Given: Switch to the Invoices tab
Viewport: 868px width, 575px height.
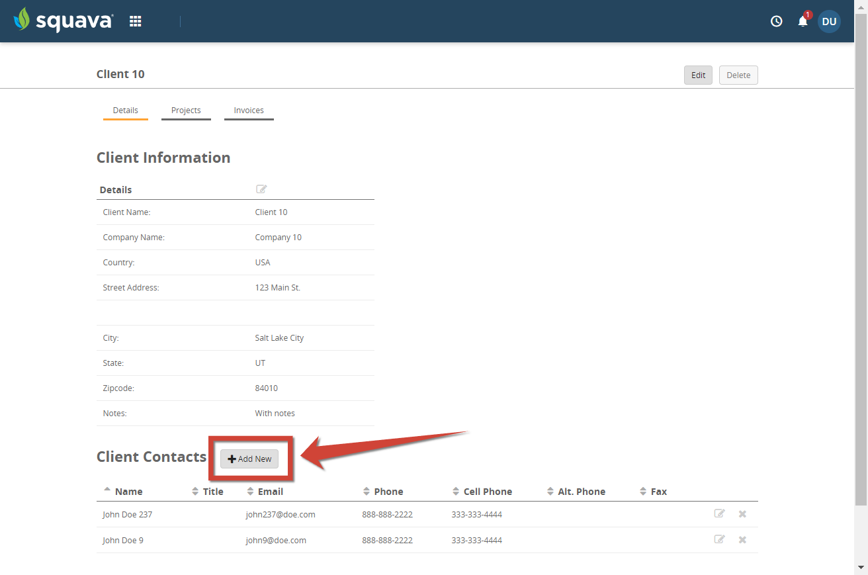Looking at the screenshot, I should tap(249, 111).
